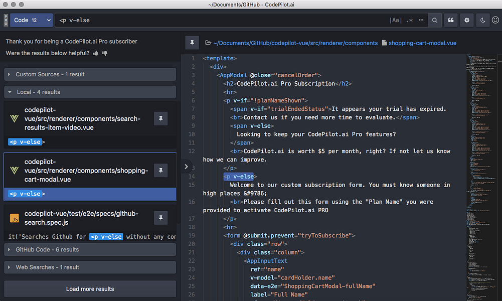Viewport: 502px width, 301px height.
Task: Expand Web Searches results
Action: click(x=89, y=267)
